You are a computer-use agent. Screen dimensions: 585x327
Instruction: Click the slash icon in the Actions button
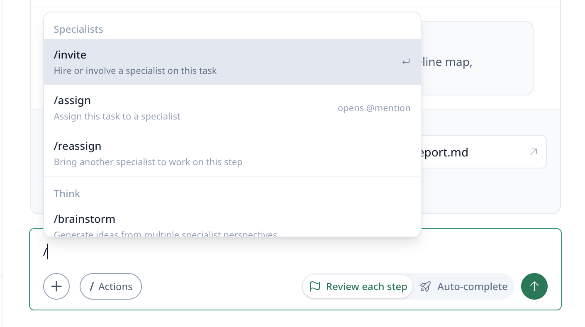pyautogui.click(x=92, y=287)
